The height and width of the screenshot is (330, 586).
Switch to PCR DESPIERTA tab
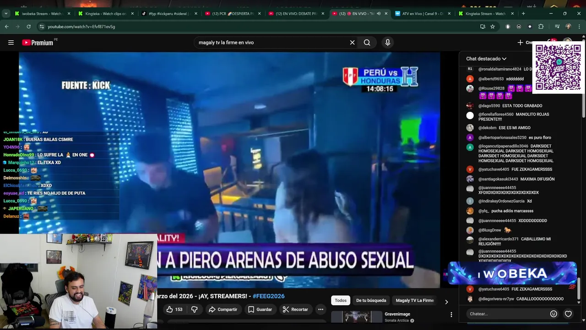click(232, 14)
